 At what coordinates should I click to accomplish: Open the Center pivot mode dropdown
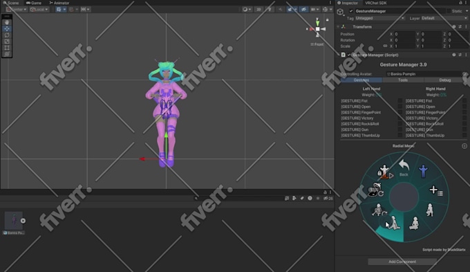(x=16, y=9)
